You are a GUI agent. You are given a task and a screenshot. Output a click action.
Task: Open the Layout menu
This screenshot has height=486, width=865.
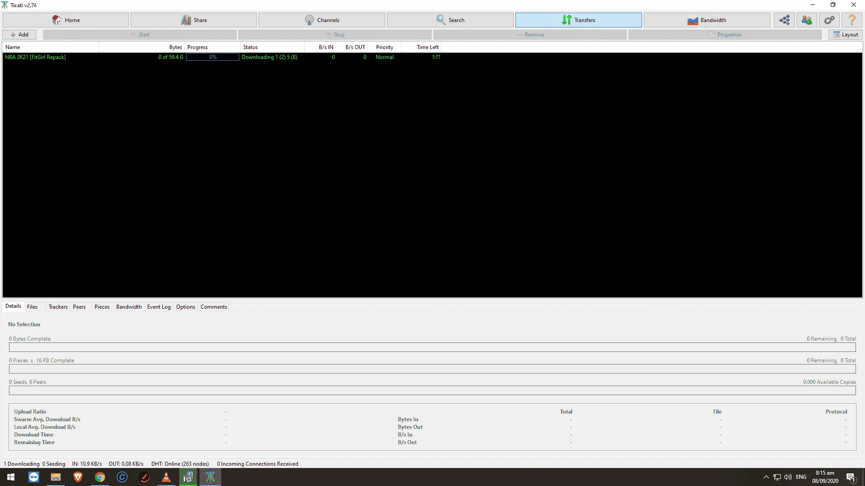coord(846,35)
